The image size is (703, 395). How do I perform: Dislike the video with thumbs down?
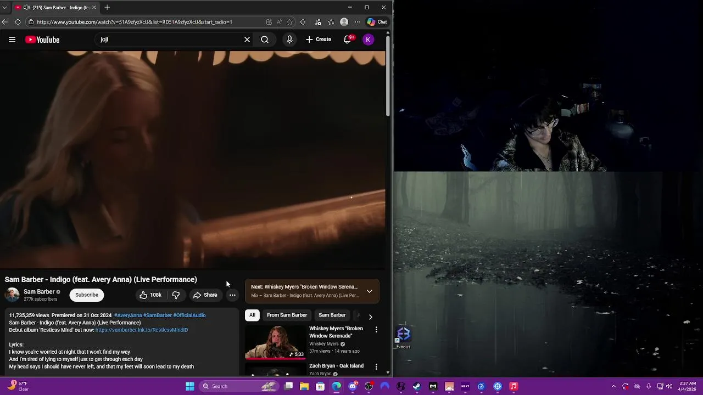(176, 295)
